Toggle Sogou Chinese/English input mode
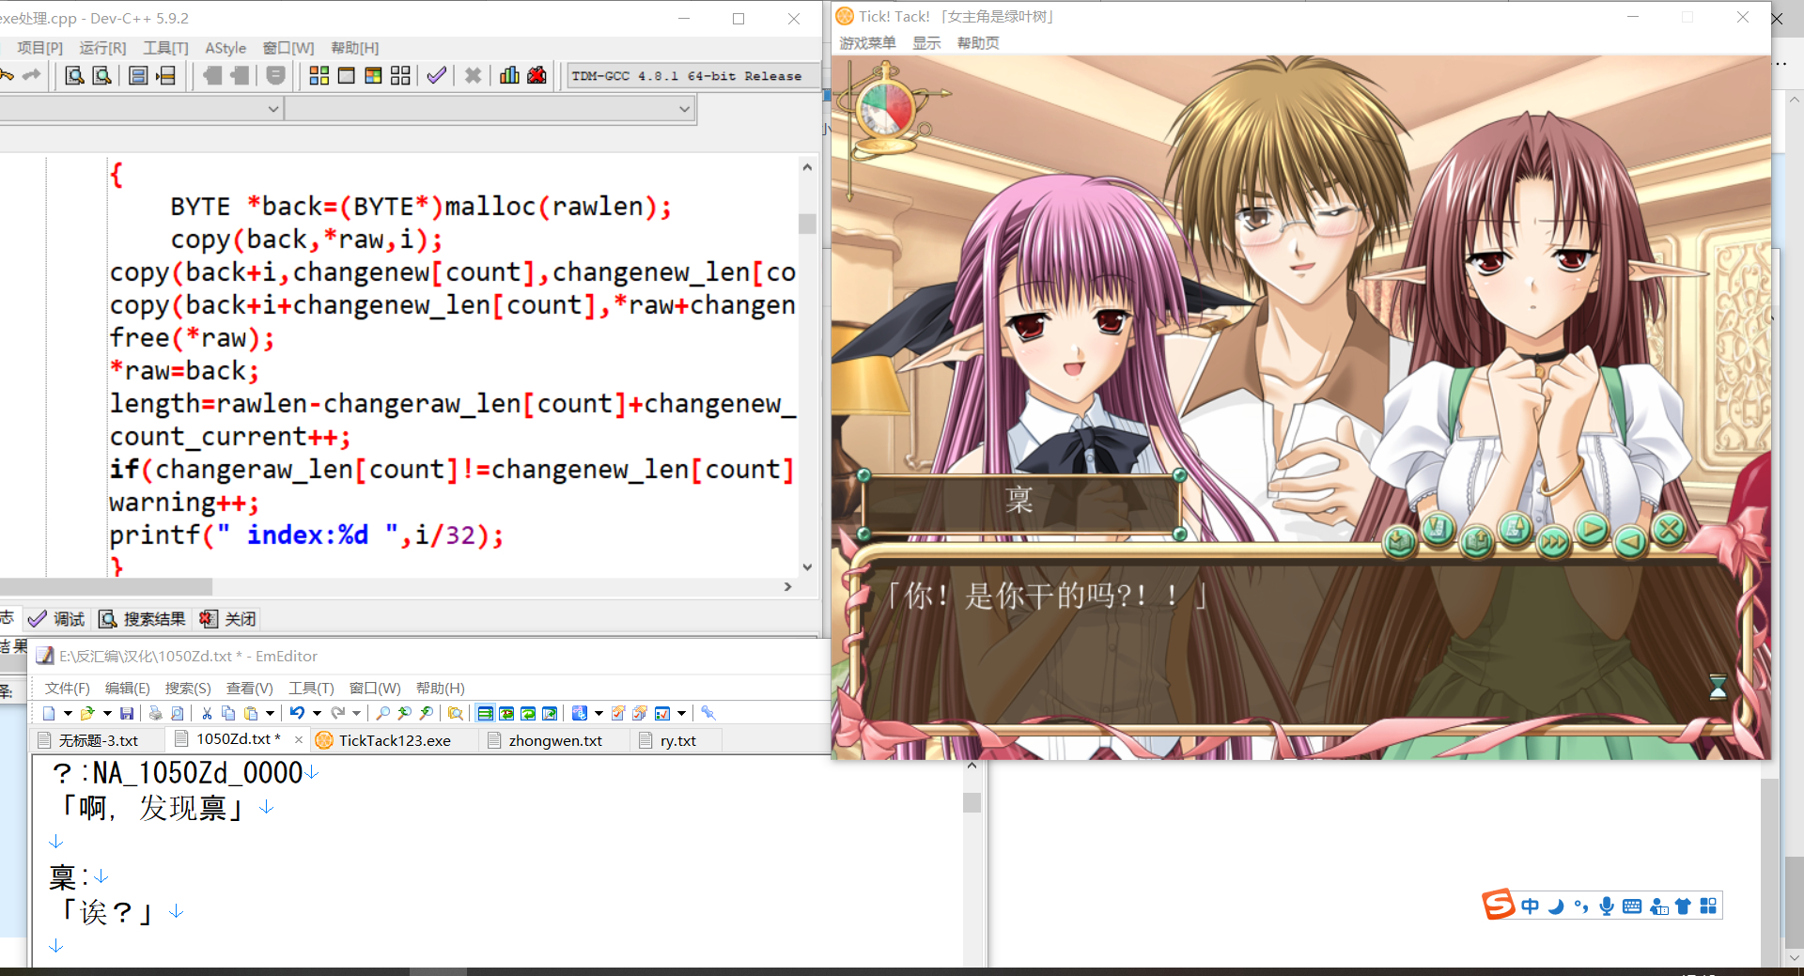Viewport: 1804px width, 976px height. [1531, 906]
